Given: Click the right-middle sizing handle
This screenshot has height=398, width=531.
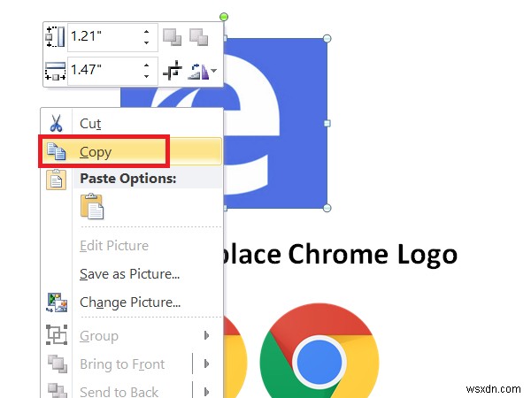Looking at the screenshot, I should tap(327, 124).
